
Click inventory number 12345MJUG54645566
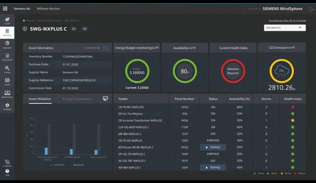(78, 57)
